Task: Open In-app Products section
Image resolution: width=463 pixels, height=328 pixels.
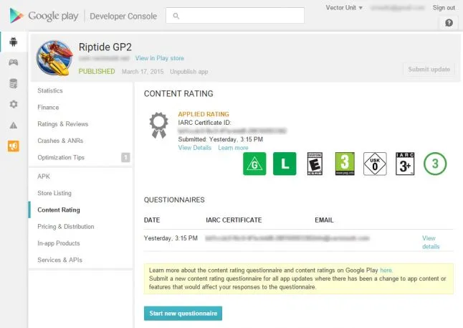Action: tap(59, 243)
